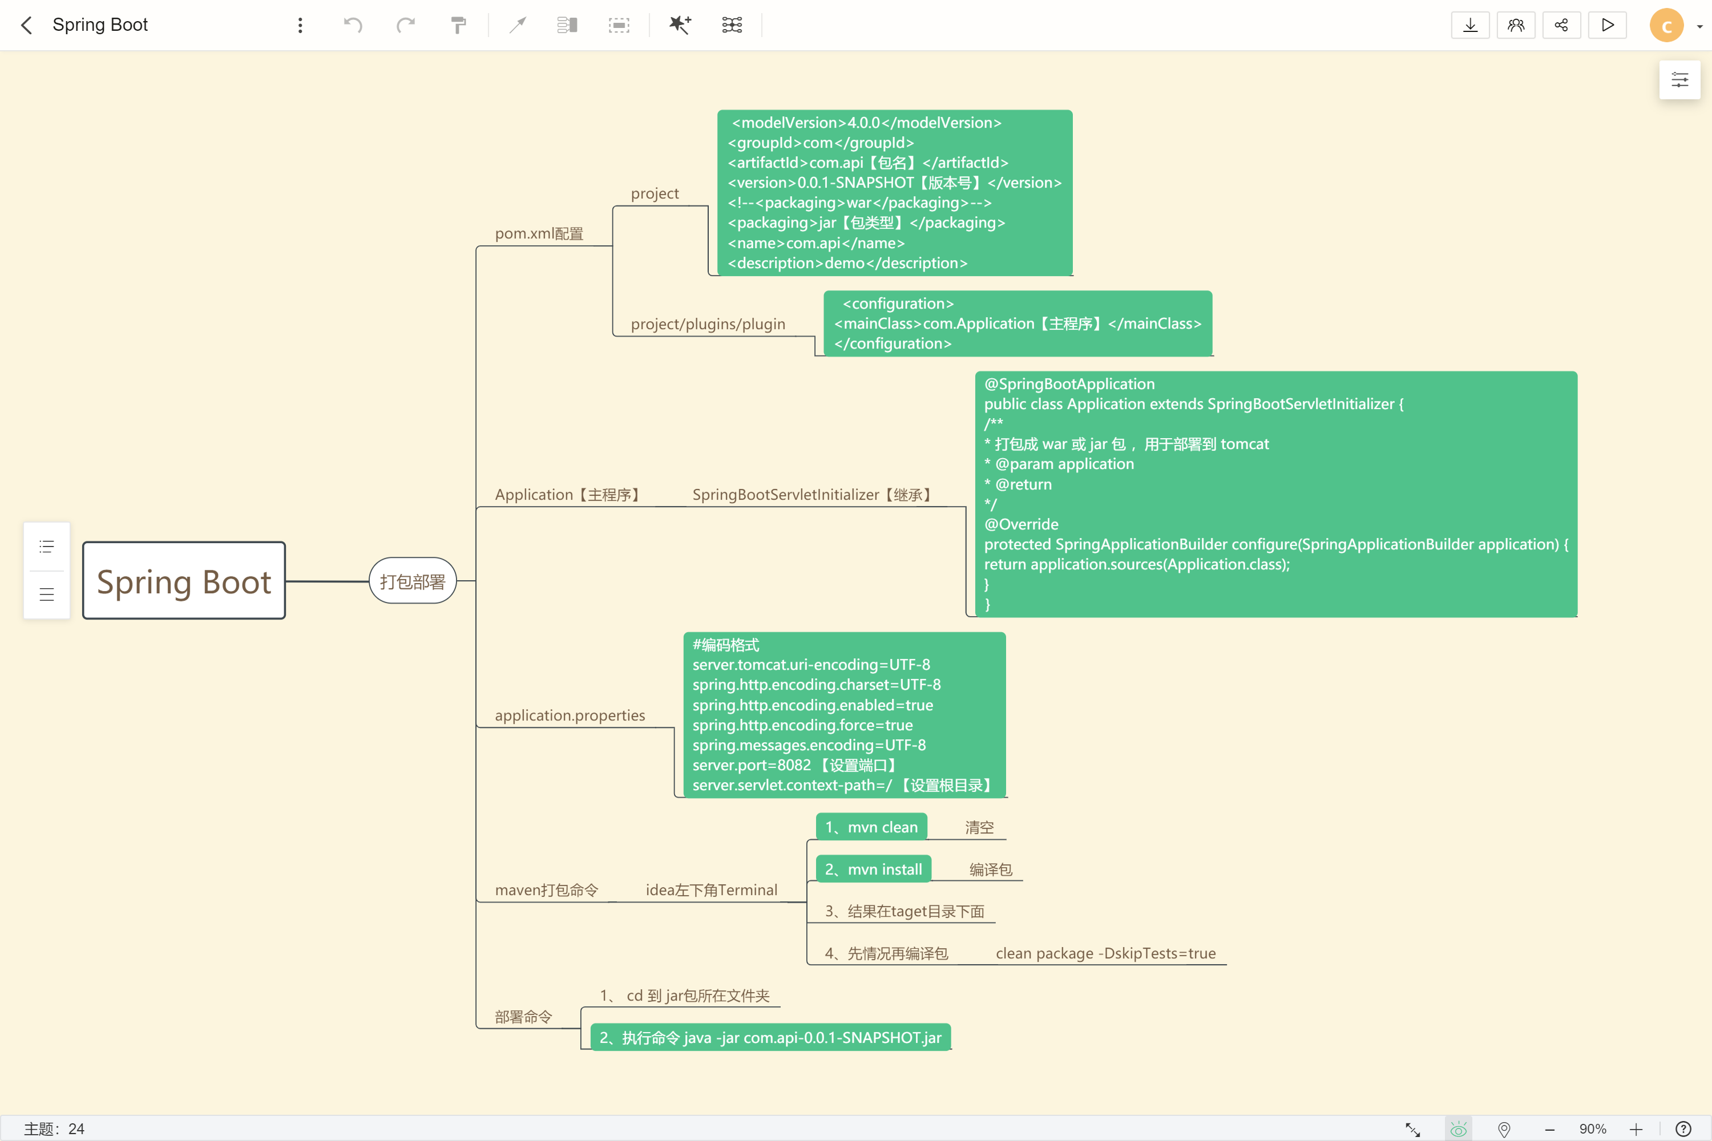
Task: Select the Spring Boot central topic
Action: click(184, 581)
